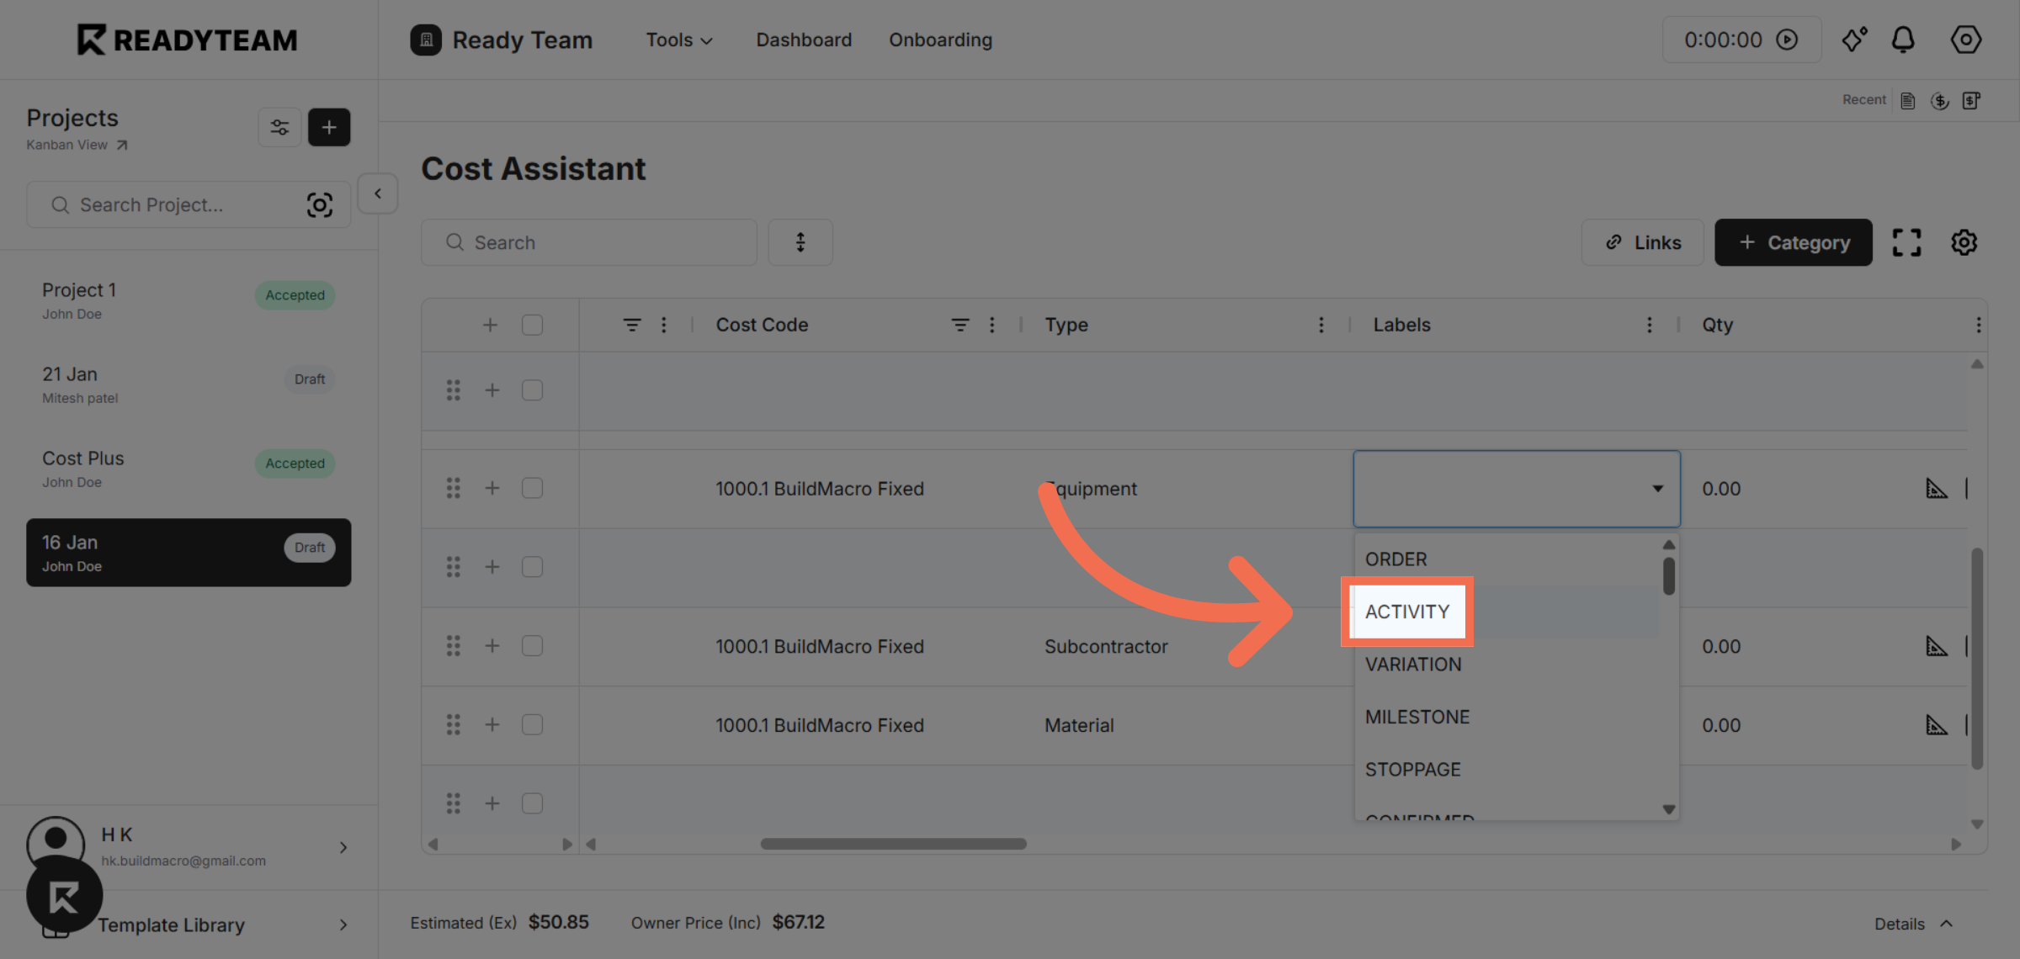The image size is (2020, 959).
Task: Open Cost Assistant table settings gear
Action: 1964,242
